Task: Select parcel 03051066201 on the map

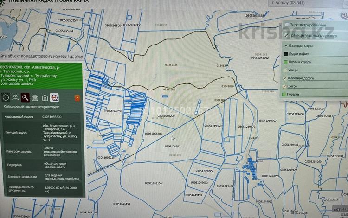Action: coord(154,134)
